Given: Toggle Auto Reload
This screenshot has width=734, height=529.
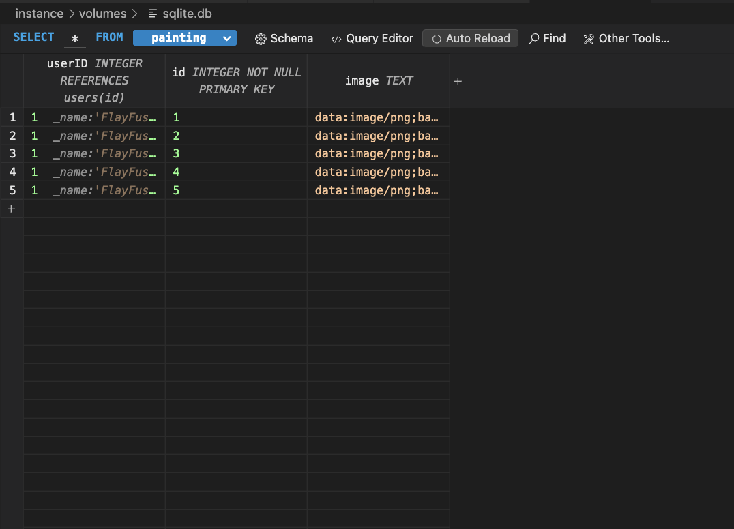Looking at the screenshot, I should click(x=470, y=38).
